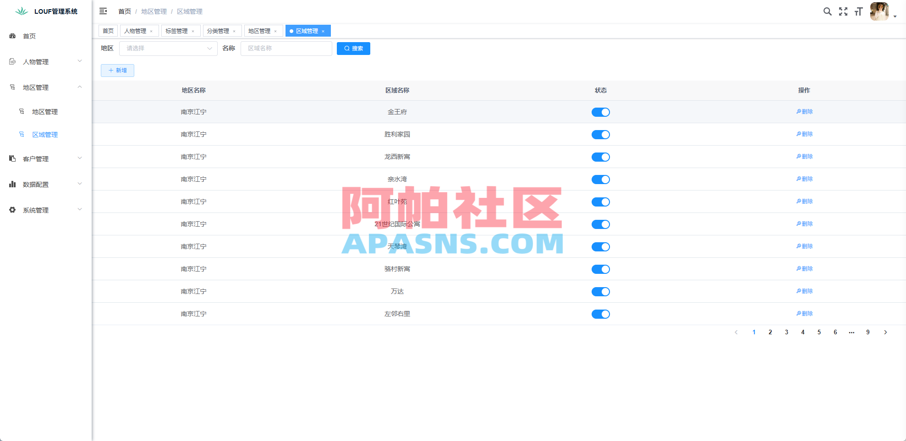Click the user avatar in the header
This screenshot has width=906, height=441.
click(879, 11)
